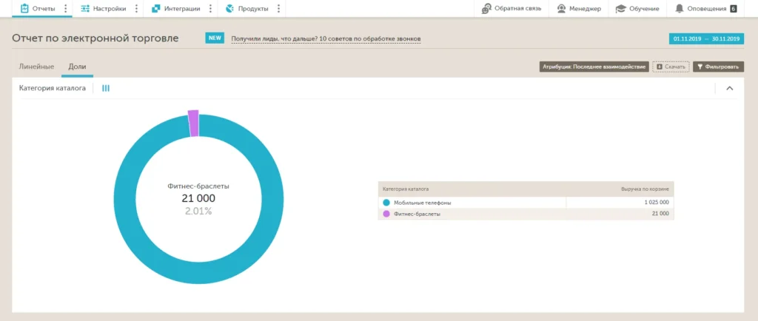Click the purple Фитнес-браслеты donut segment
The width and height of the screenshot is (758, 321).
pyautogui.click(x=193, y=124)
